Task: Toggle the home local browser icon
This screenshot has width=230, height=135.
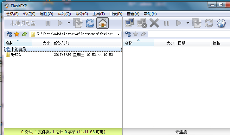Action: coord(102,23)
